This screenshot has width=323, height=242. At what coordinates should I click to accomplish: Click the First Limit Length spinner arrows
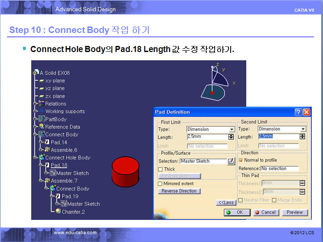pyautogui.click(x=232, y=137)
